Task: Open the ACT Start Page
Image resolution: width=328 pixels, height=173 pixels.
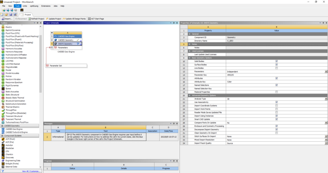Action: [x=96, y=19]
